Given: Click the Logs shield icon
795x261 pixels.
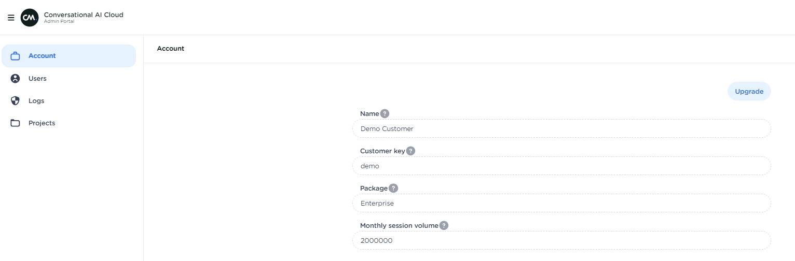Looking at the screenshot, I should coord(16,101).
